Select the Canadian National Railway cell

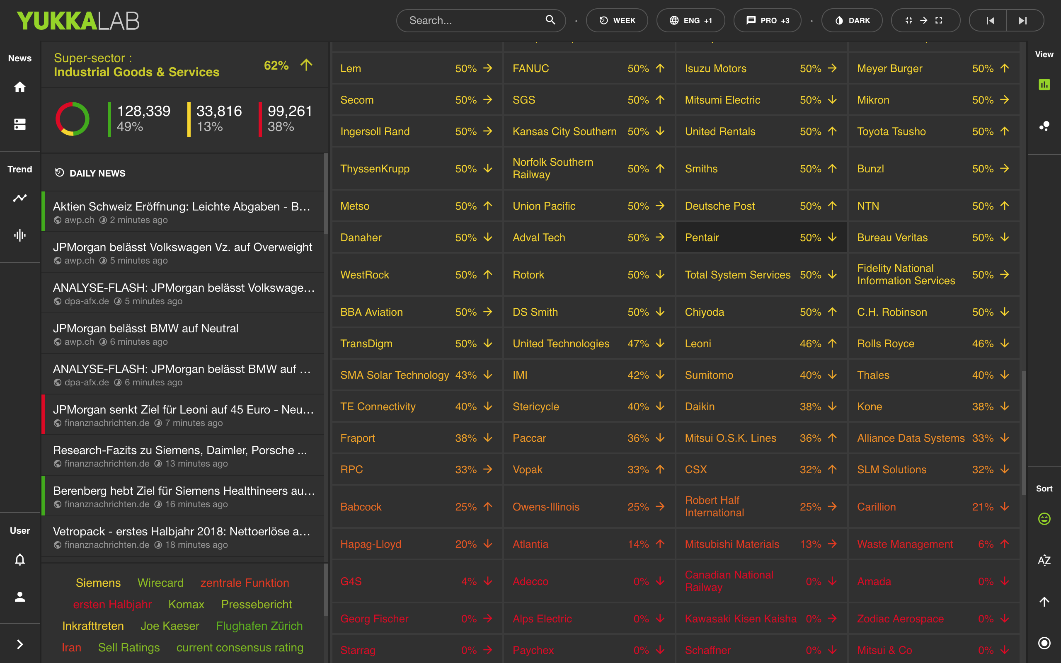pyautogui.click(x=761, y=581)
